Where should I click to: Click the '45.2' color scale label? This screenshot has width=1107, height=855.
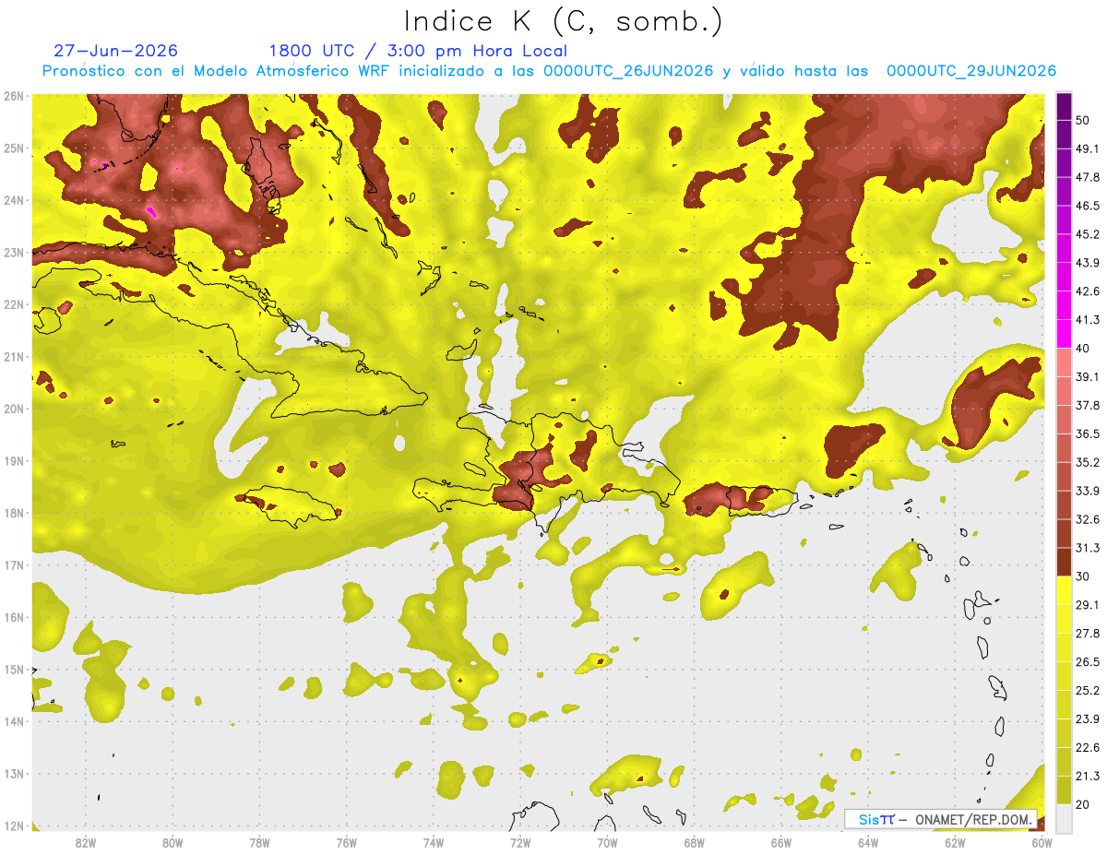click(x=1088, y=234)
